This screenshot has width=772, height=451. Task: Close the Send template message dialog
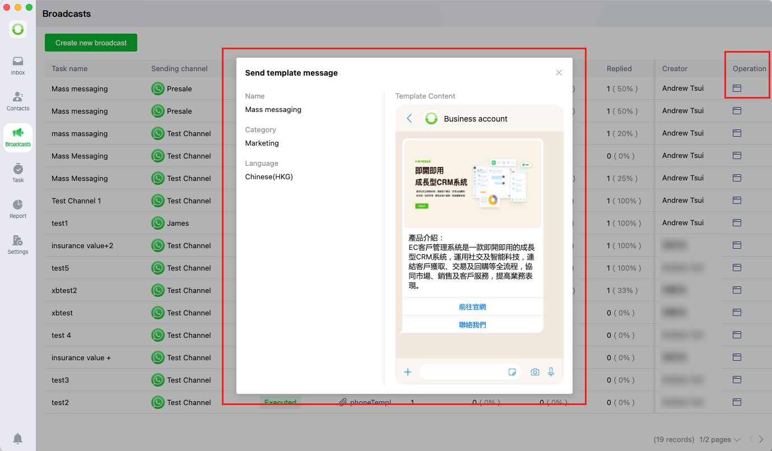(559, 73)
